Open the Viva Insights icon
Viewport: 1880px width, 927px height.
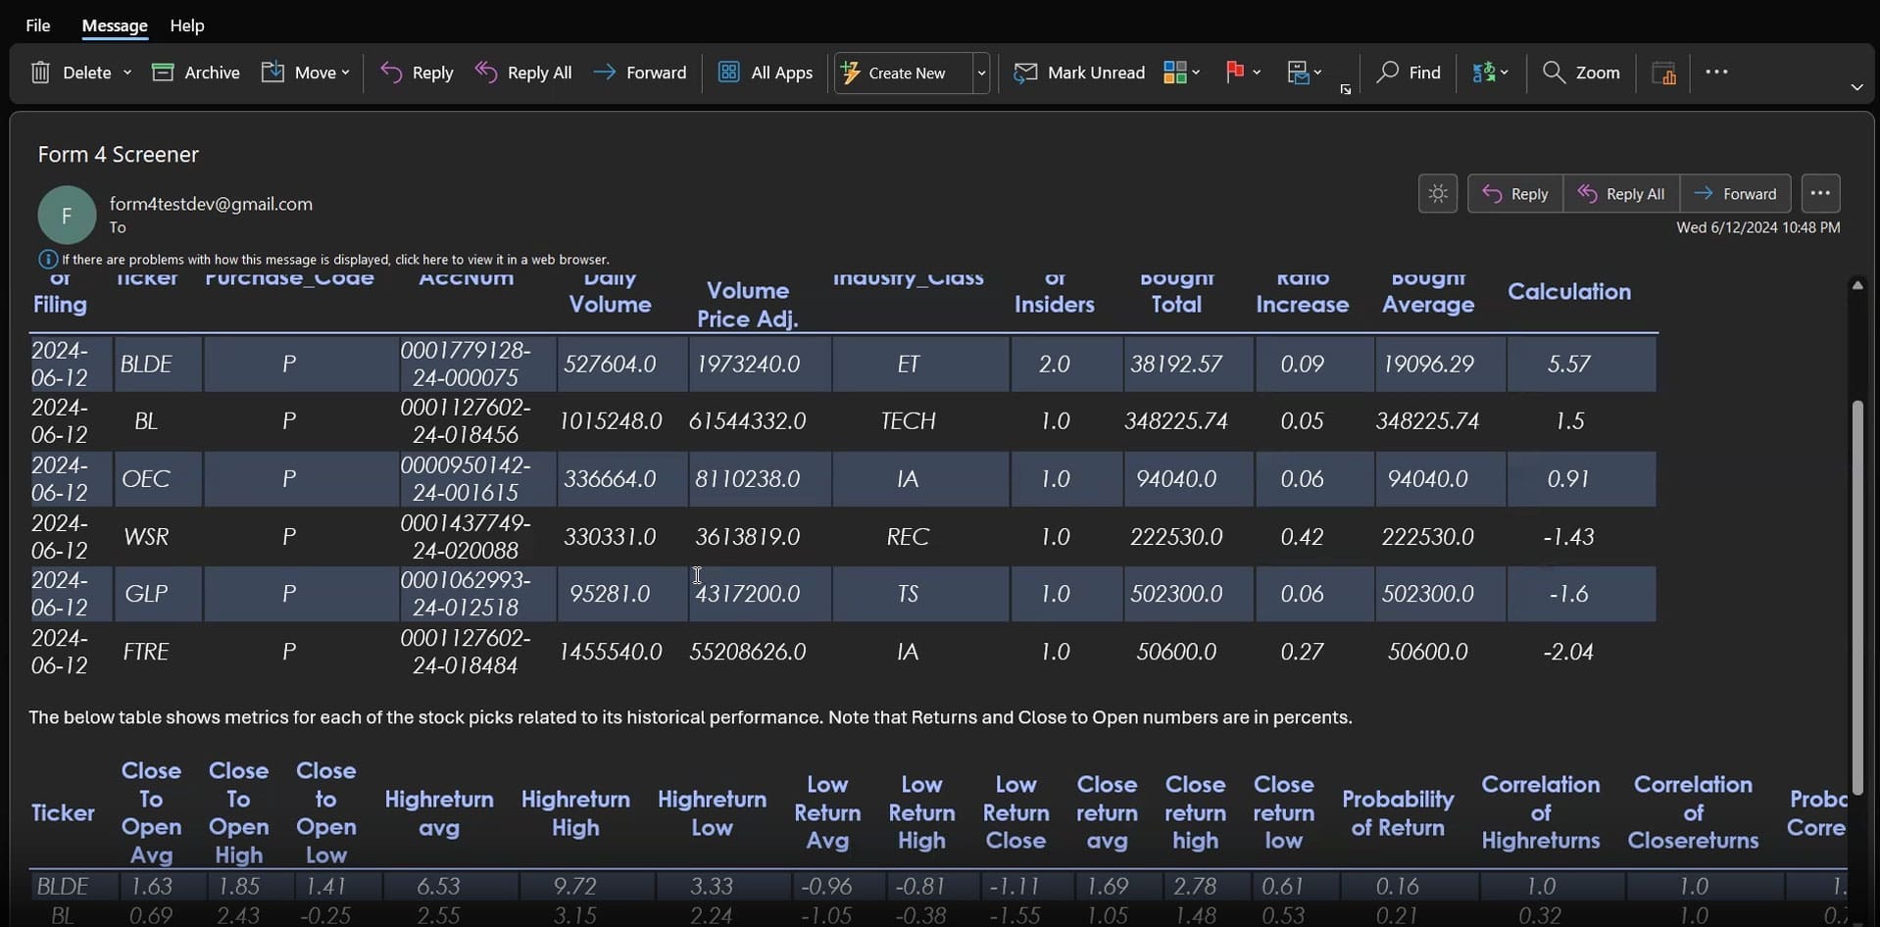coord(1663,73)
